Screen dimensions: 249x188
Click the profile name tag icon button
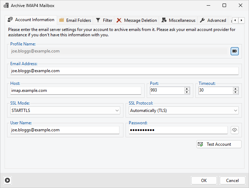tap(235, 51)
